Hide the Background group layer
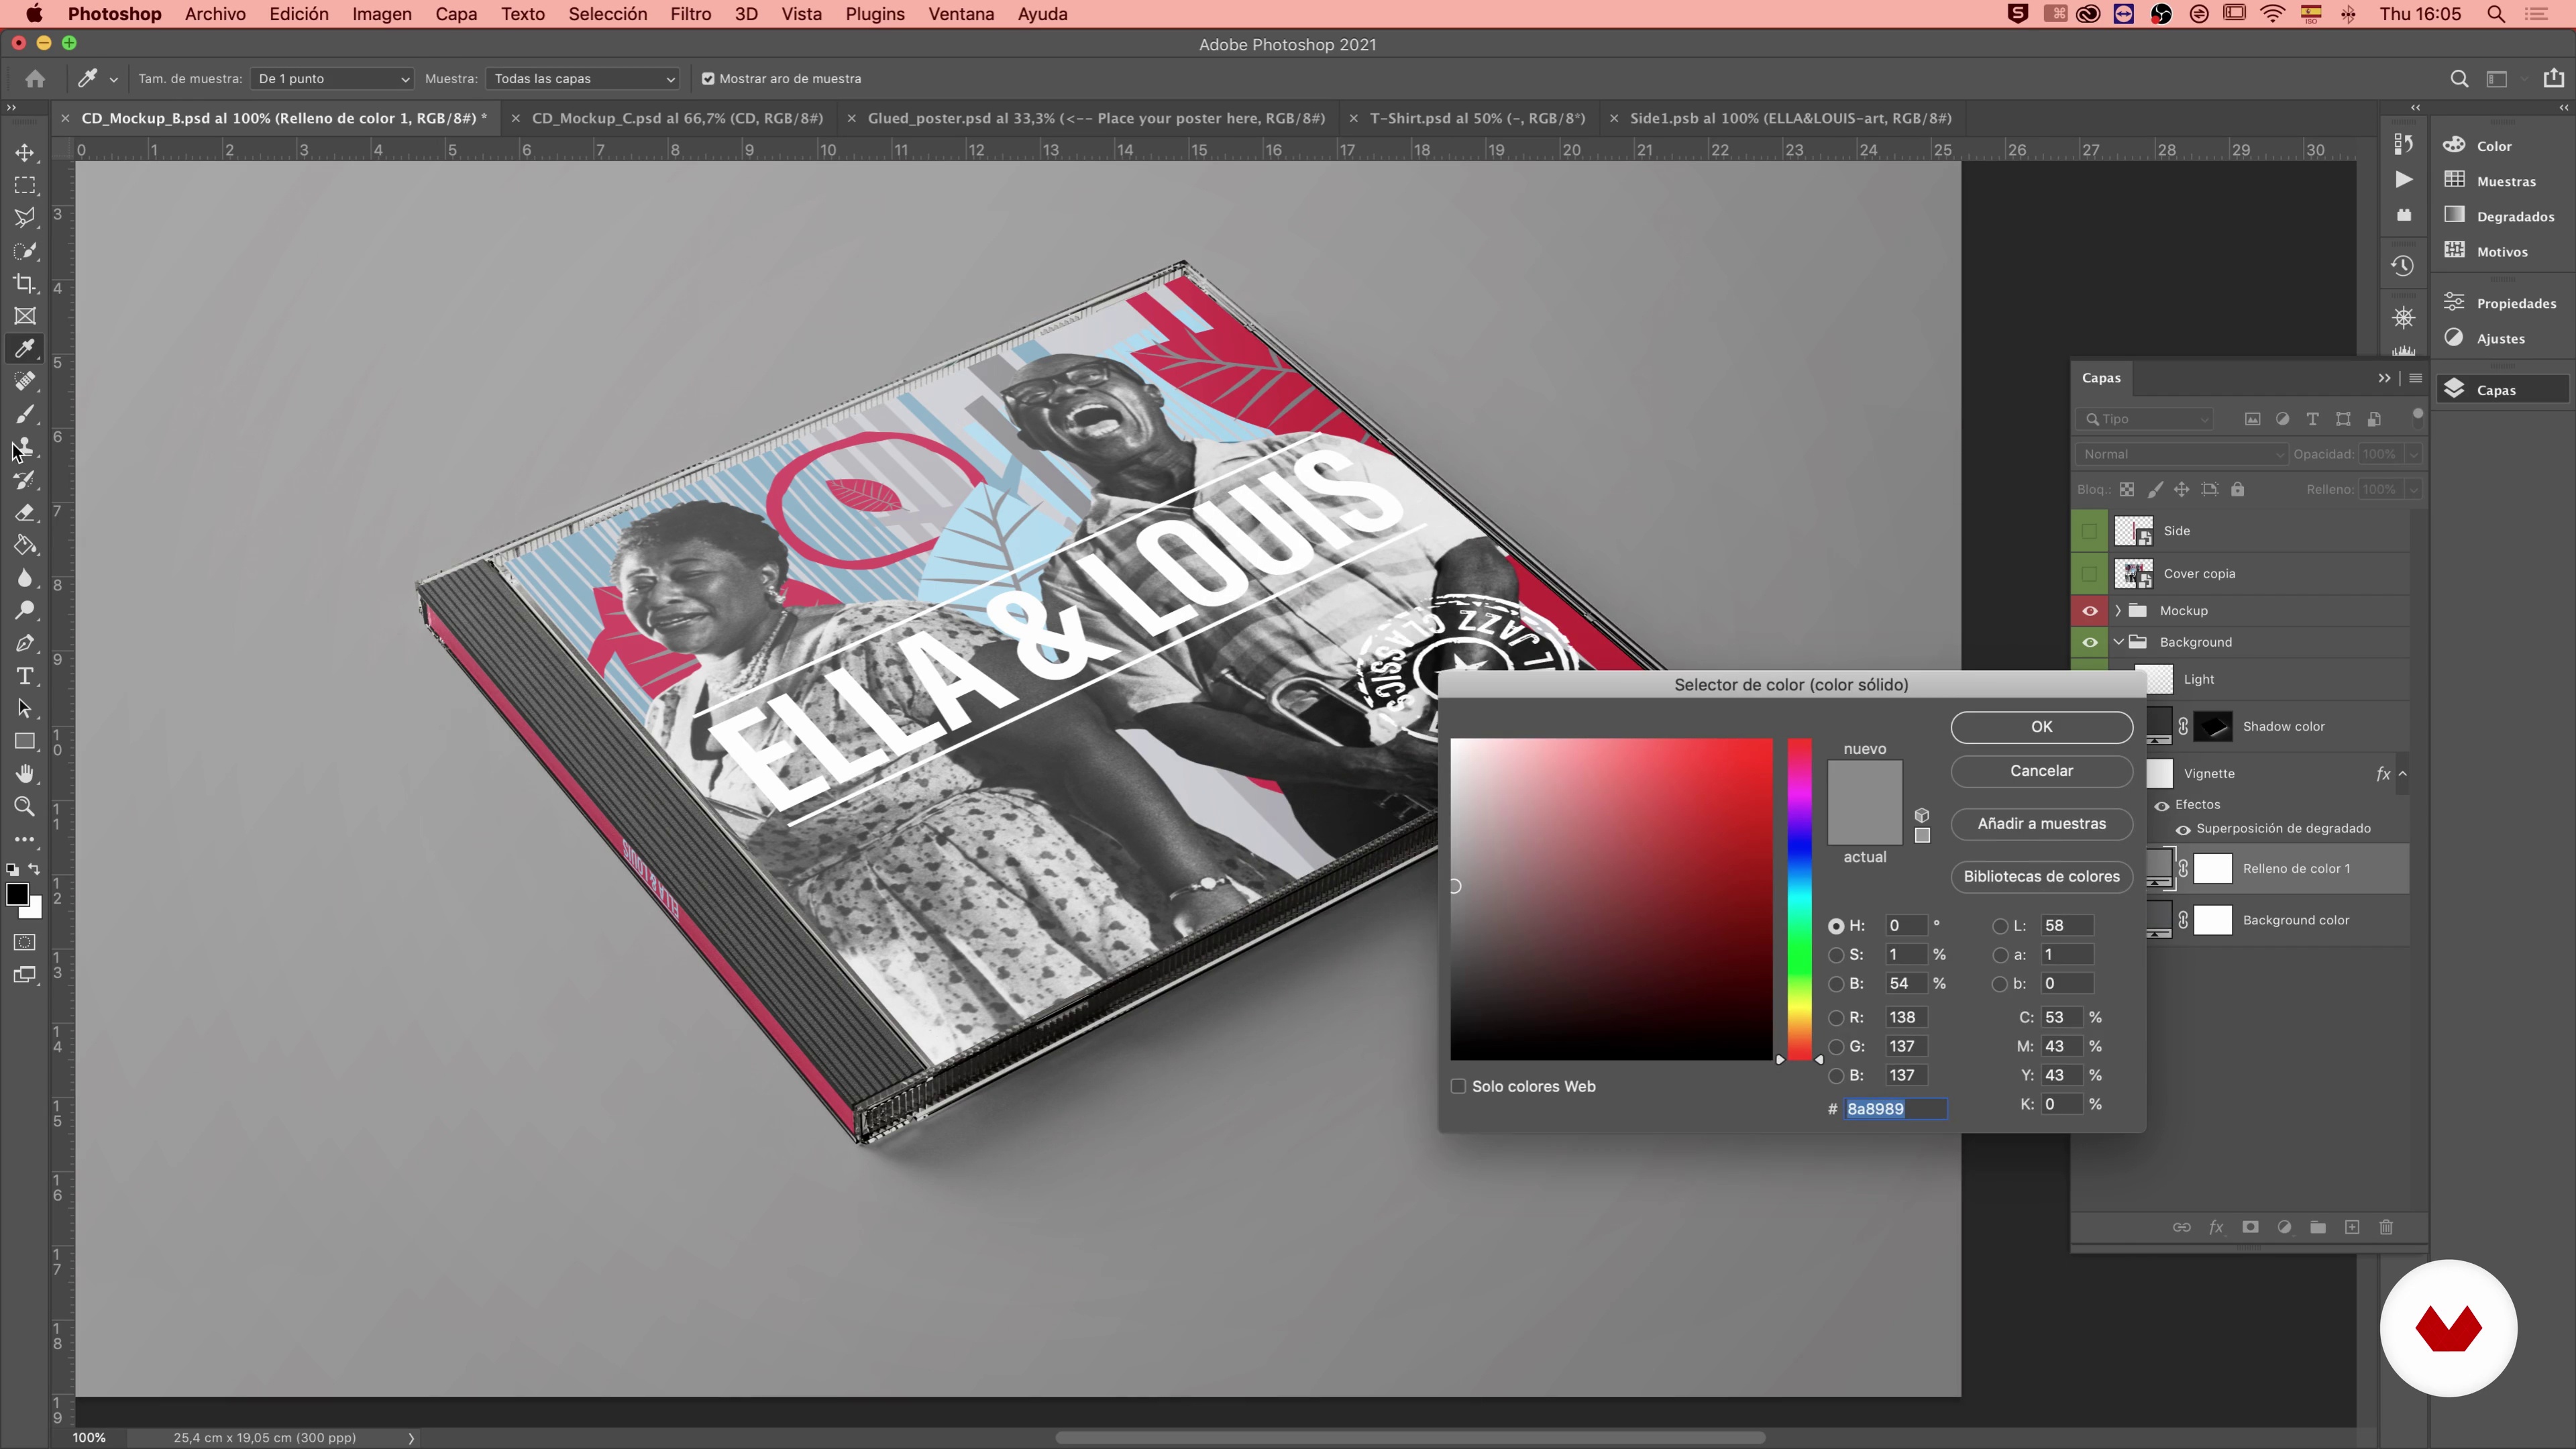Screen dimensions: 2576x1449 point(2090,643)
